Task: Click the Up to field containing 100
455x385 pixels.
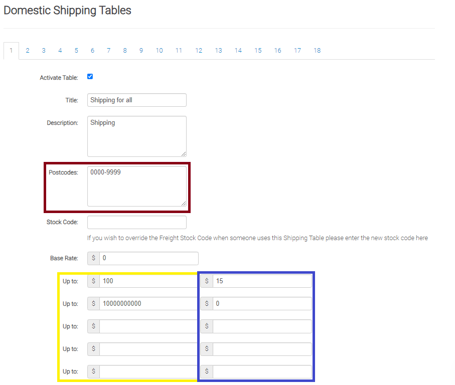Action: (148, 281)
